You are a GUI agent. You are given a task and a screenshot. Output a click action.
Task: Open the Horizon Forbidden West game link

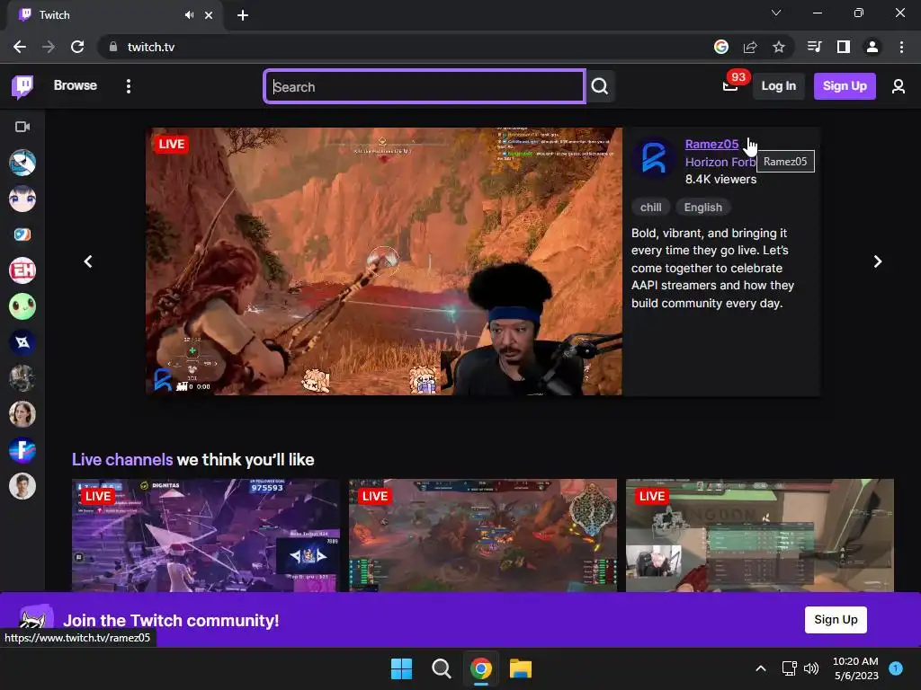[x=720, y=162]
